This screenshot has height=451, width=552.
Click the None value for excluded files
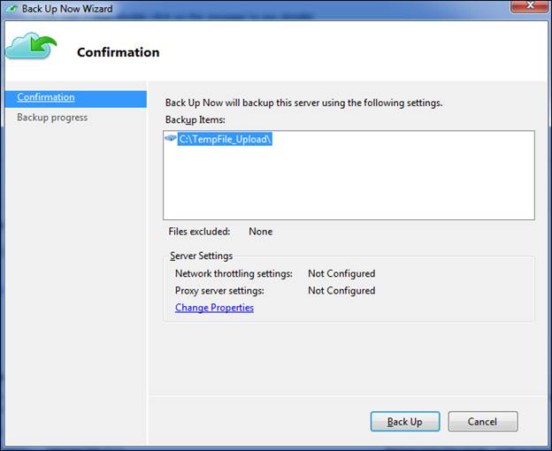point(260,232)
